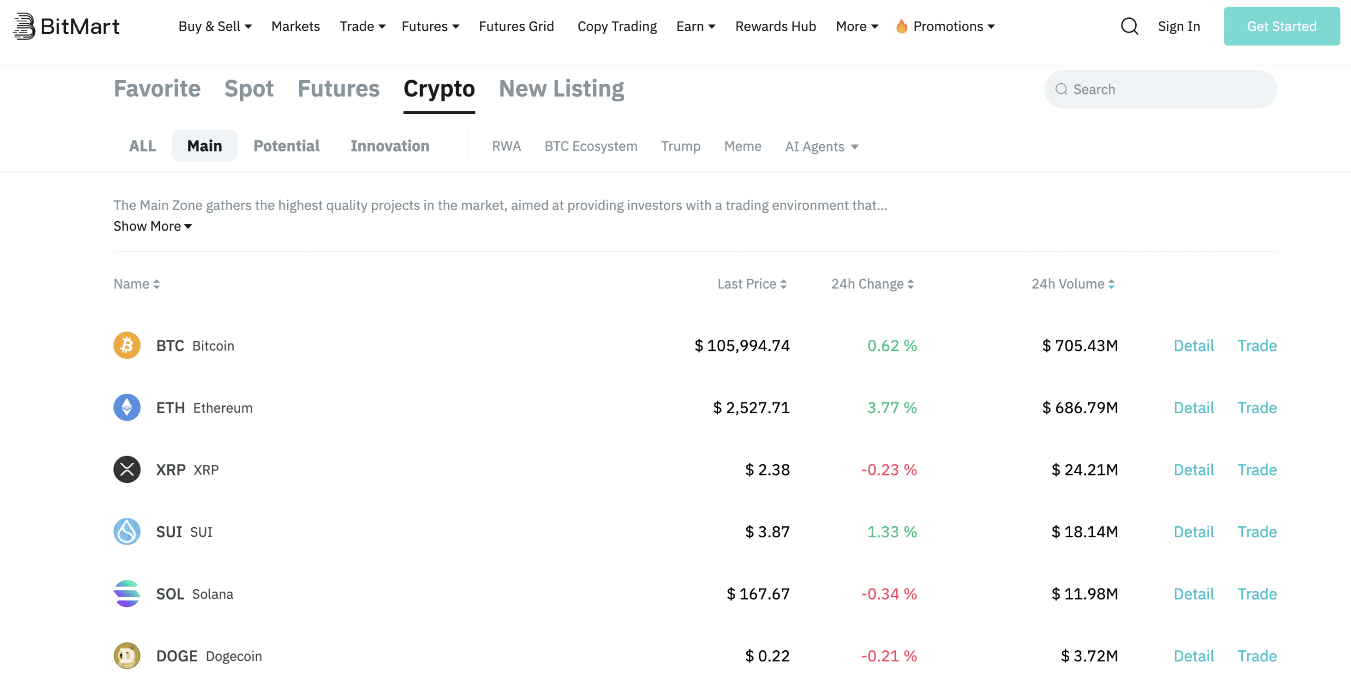Click the BitMart logo
The width and height of the screenshot is (1351, 675).
click(66, 26)
